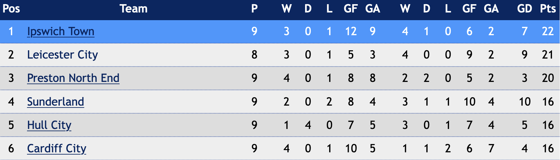Click Leicester City's played value 8
This screenshot has height=160, width=560.
pos(254,55)
